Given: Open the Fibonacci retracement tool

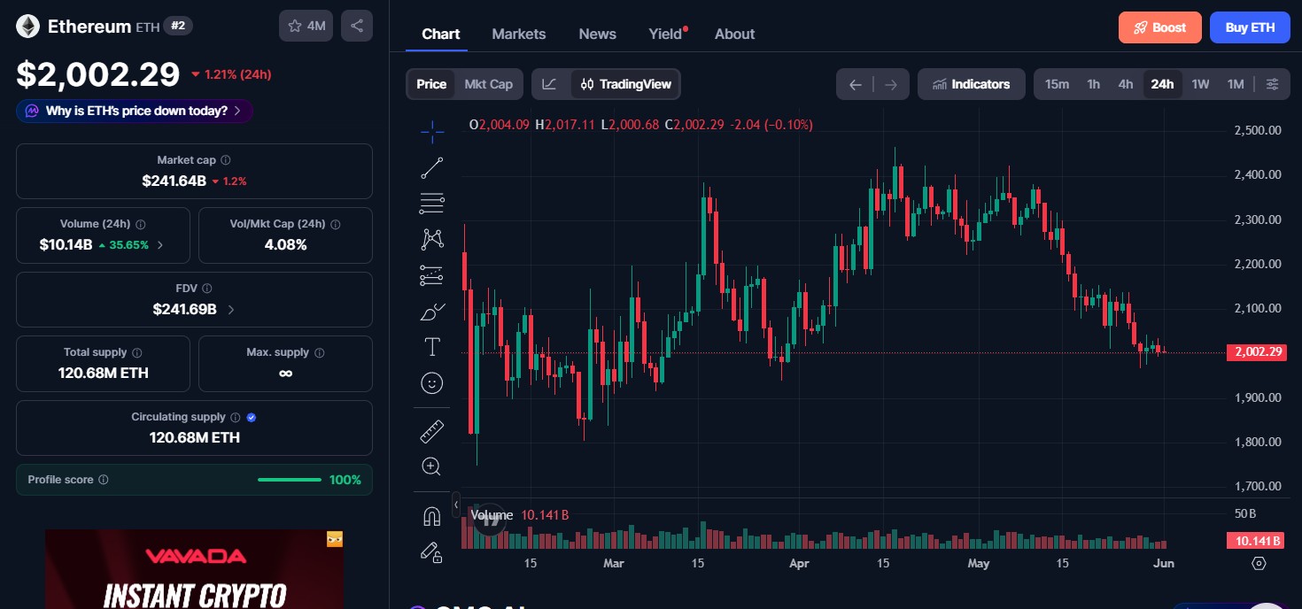Looking at the screenshot, I should click(432, 204).
